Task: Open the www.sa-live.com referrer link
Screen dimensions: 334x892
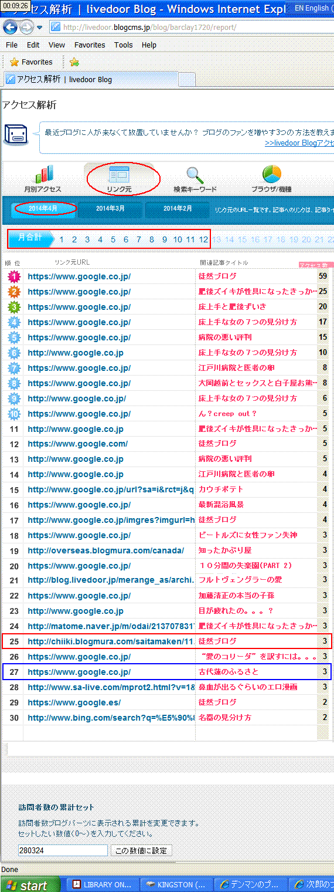Action: [x=111, y=687]
